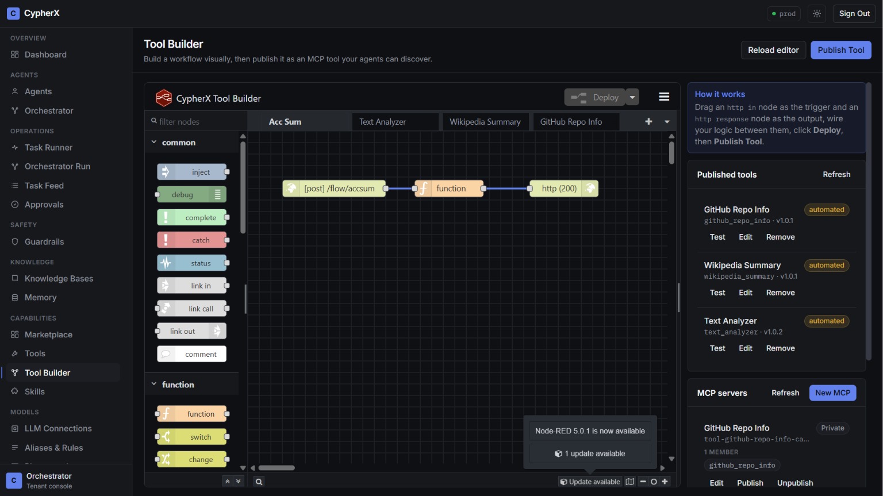Click the canvas vertical scrollbar thumb
Screen dimensions: 883x496
(671, 153)
